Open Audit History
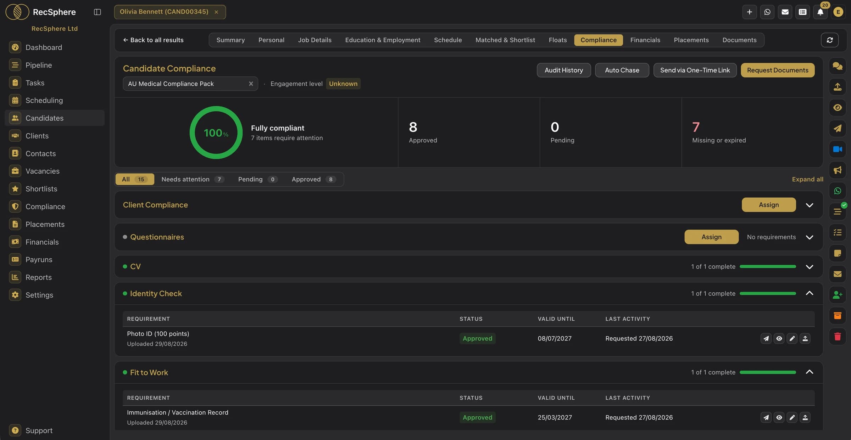The width and height of the screenshot is (851, 440). [564, 70]
